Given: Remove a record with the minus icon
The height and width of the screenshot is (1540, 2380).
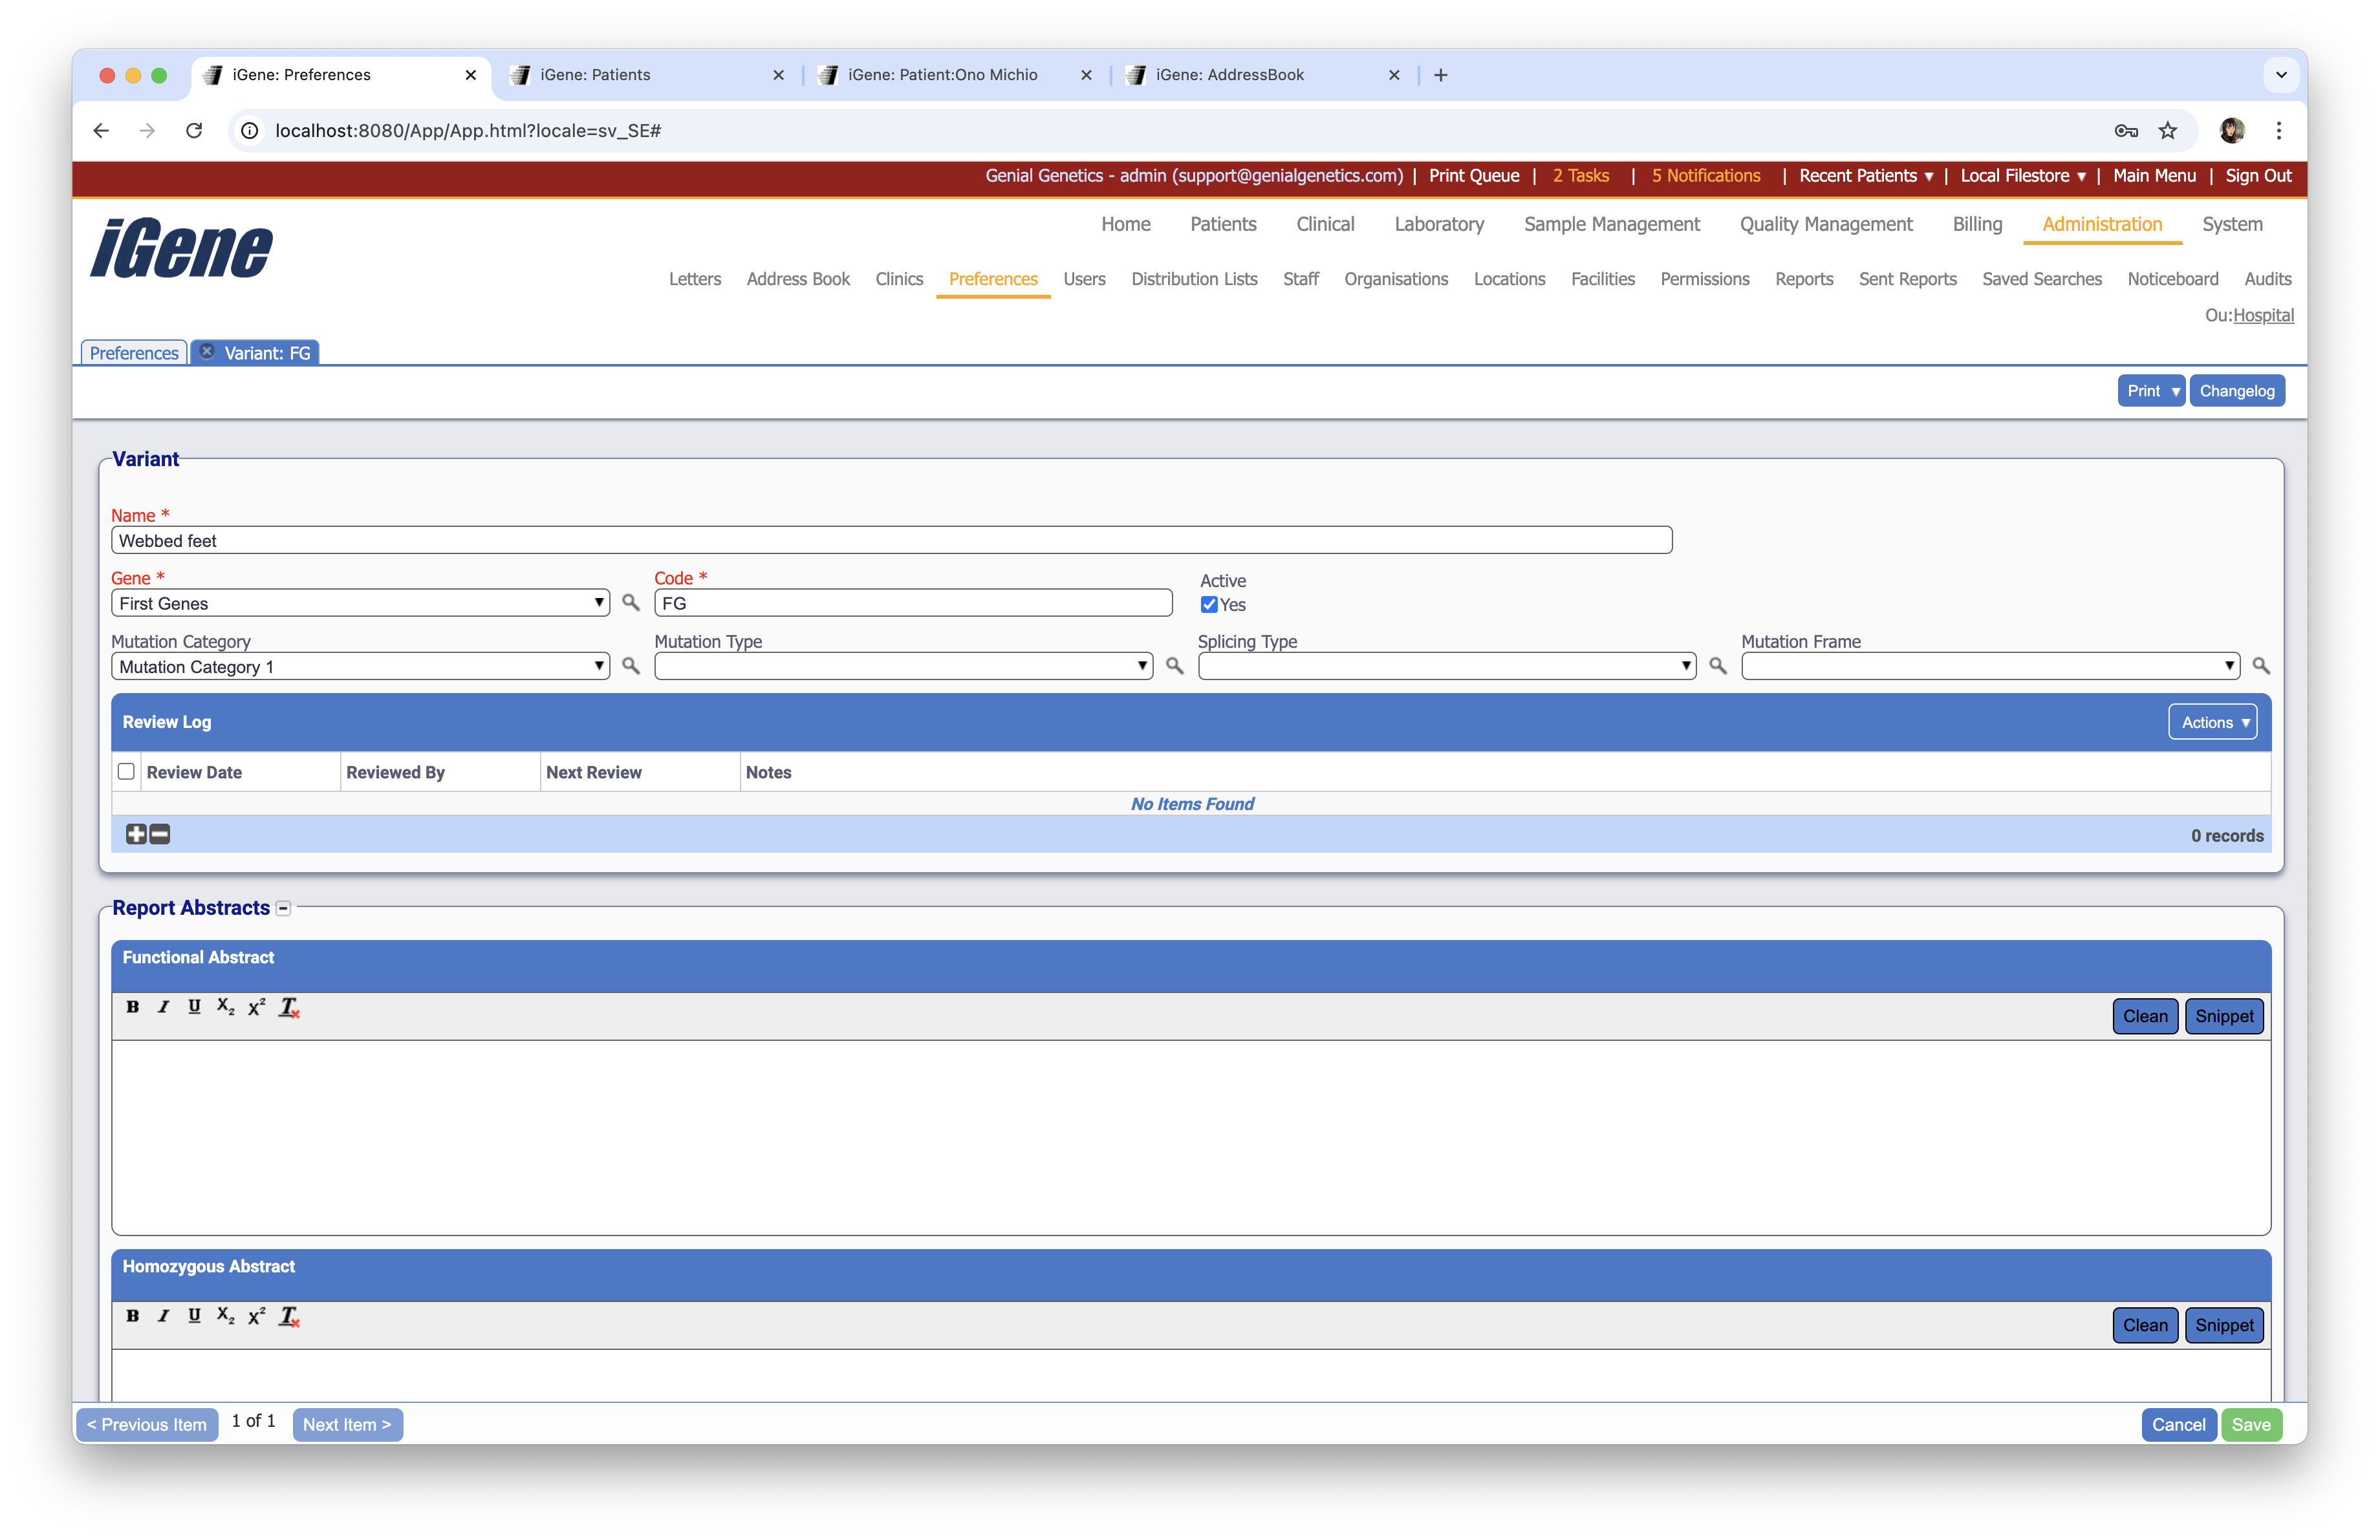Looking at the screenshot, I should [160, 833].
